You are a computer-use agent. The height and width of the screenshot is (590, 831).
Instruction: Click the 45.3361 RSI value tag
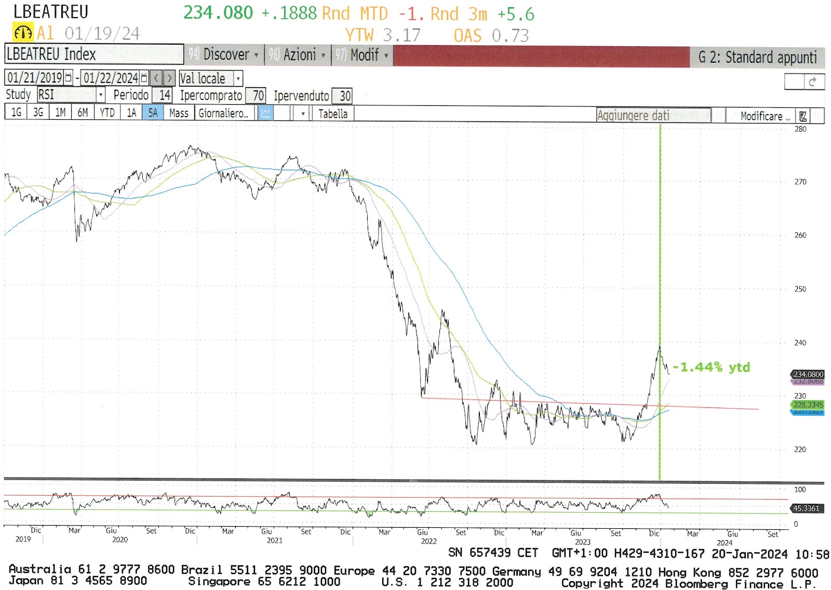click(807, 508)
